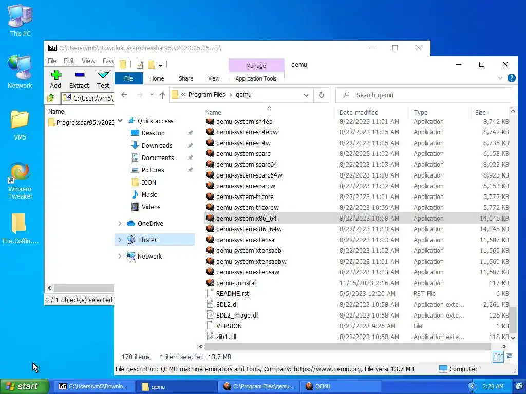Open the Recent locations dropdown arrow
This screenshot has width=526, height=394.
point(152,95)
